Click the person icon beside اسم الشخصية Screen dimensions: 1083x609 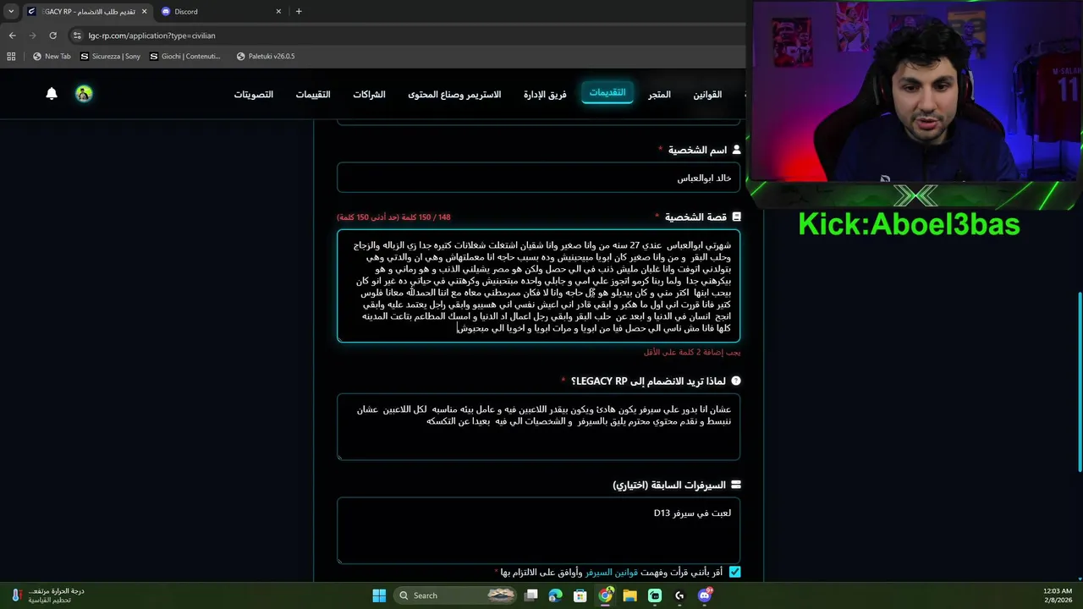[735, 150]
